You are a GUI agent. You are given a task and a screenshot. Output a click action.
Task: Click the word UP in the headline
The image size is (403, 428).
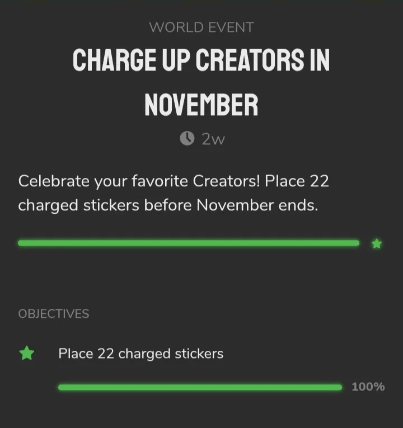pyautogui.click(x=168, y=60)
